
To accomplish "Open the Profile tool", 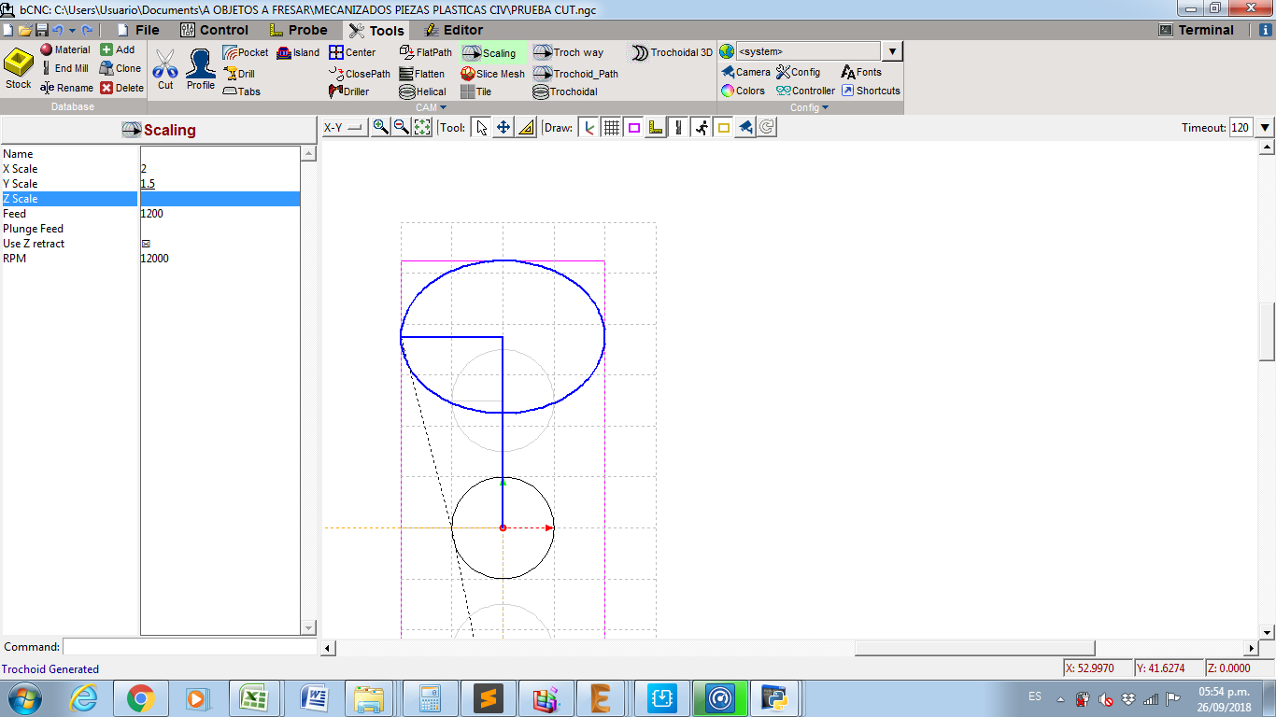I will coord(200,69).
